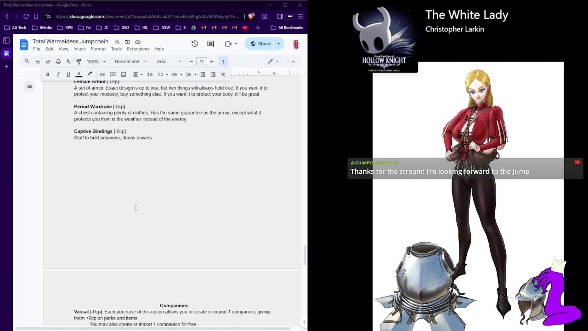Clear text formatting

223,74
